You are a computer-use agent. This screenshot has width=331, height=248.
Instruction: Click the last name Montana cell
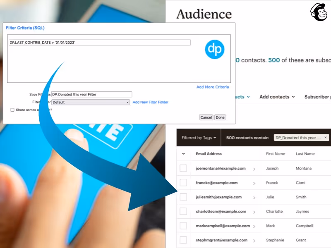click(x=304, y=168)
